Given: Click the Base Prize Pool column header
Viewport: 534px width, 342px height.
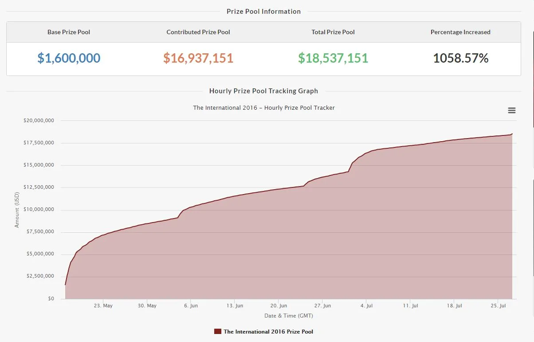Looking at the screenshot, I should click(69, 32).
